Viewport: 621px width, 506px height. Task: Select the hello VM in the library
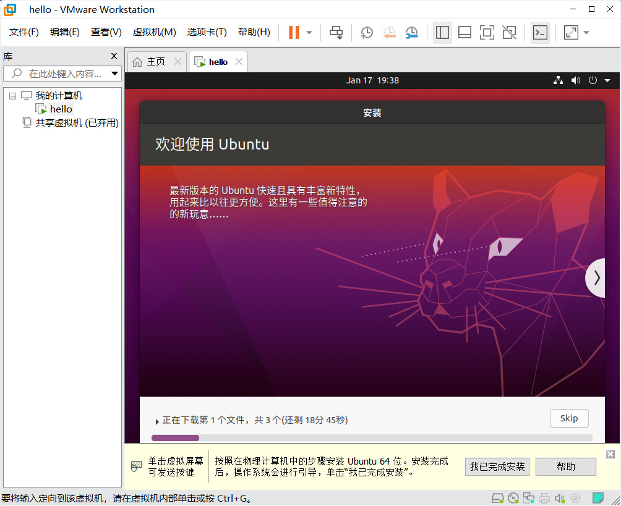(x=61, y=109)
